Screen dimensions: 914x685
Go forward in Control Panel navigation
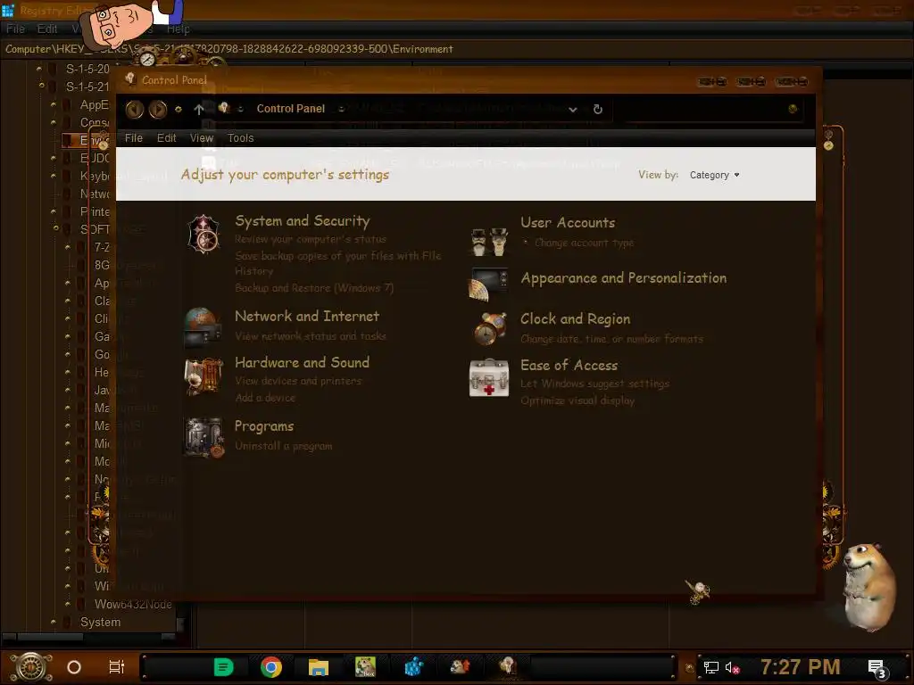[x=157, y=109]
